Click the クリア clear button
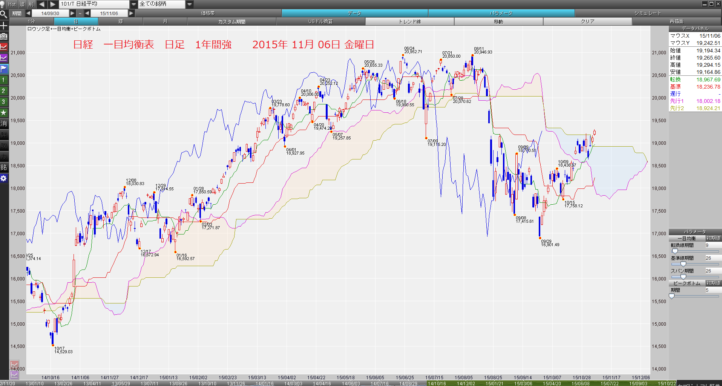 587,21
